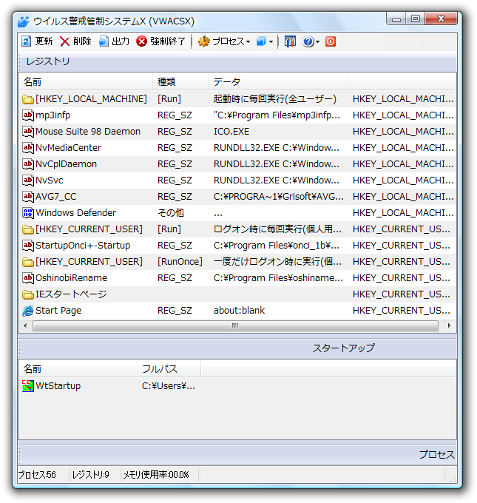The image size is (477, 503).
Task: Sort startup list by 名前 column
Action: click(78, 369)
